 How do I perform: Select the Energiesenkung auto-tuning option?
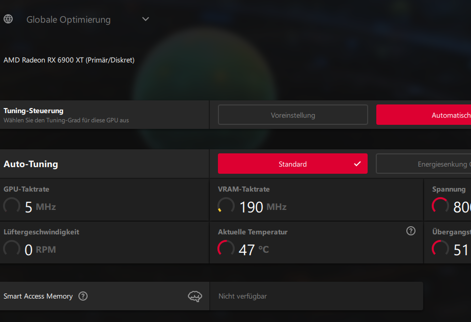(x=424, y=164)
